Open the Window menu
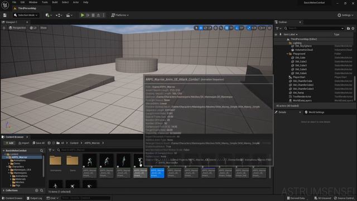This screenshot has height=201, width=357. [x=33, y=2]
